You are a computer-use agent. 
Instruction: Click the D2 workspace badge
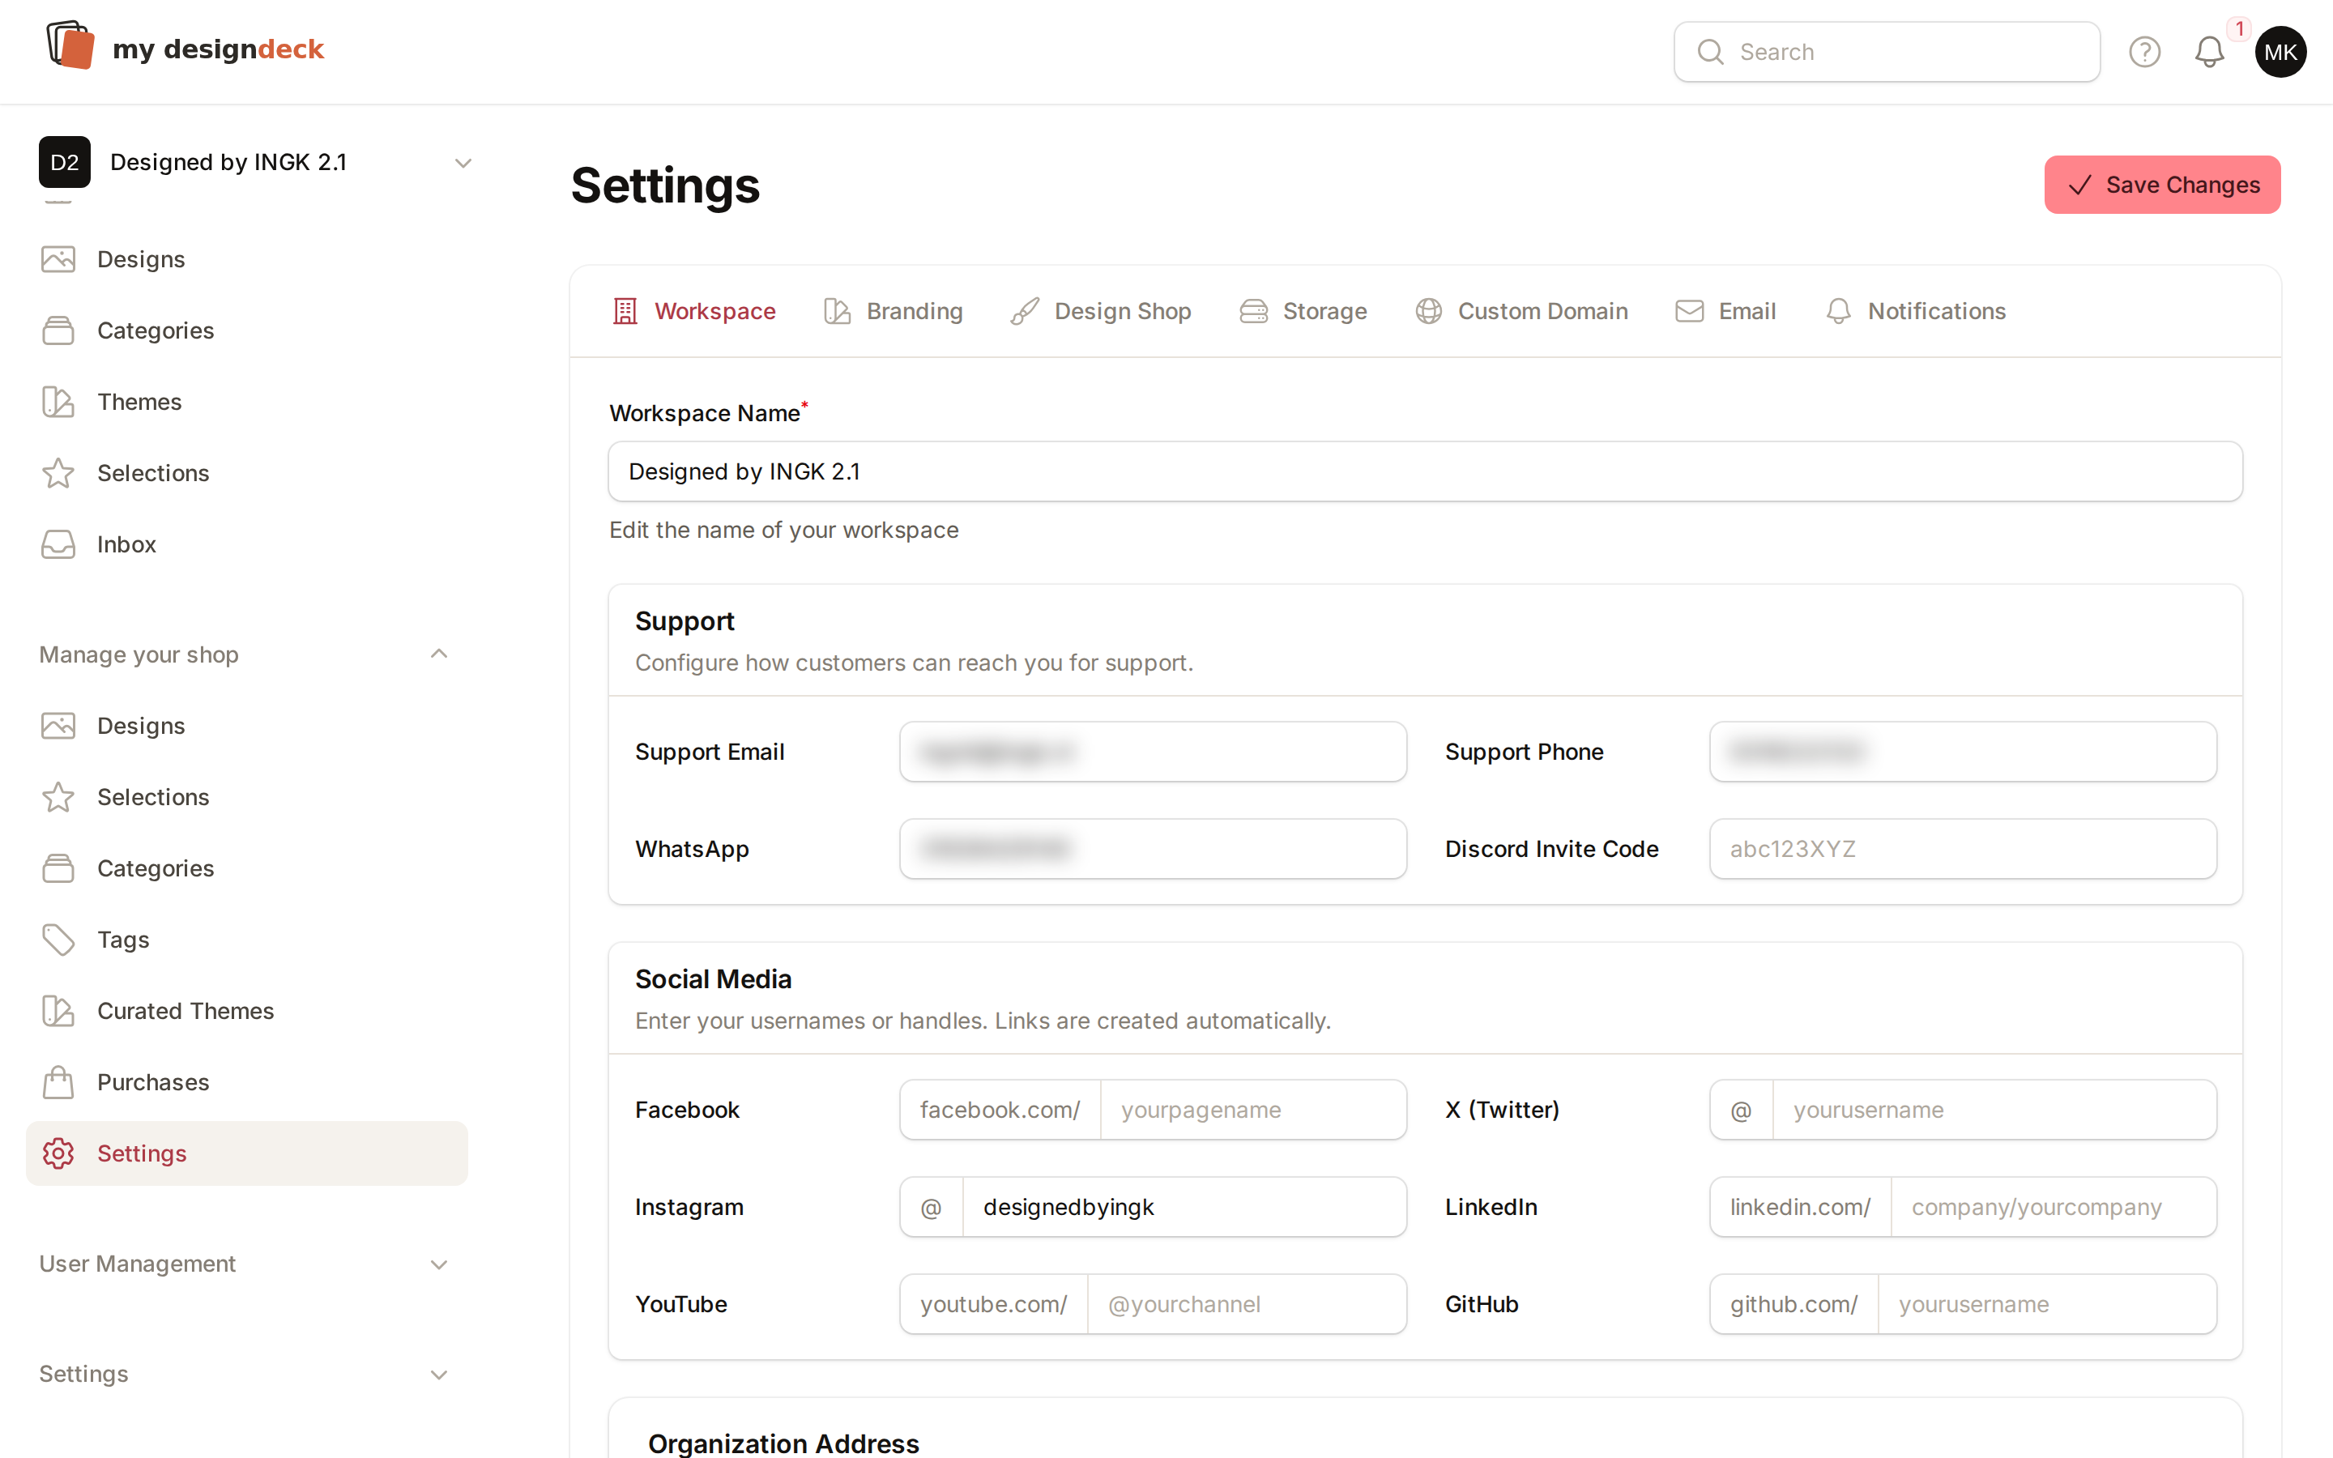pyautogui.click(x=65, y=162)
